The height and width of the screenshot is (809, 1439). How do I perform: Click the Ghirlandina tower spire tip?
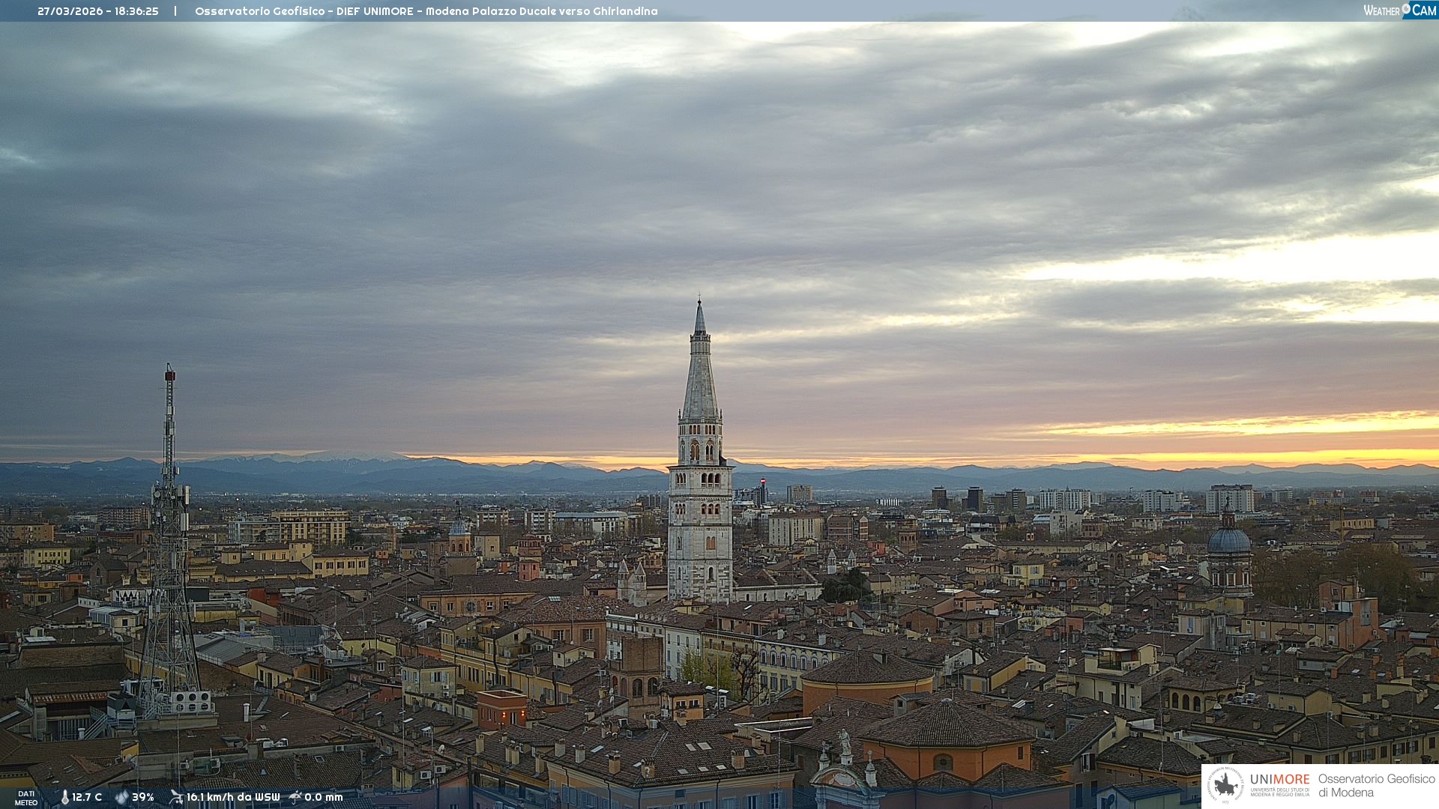point(699,302)
